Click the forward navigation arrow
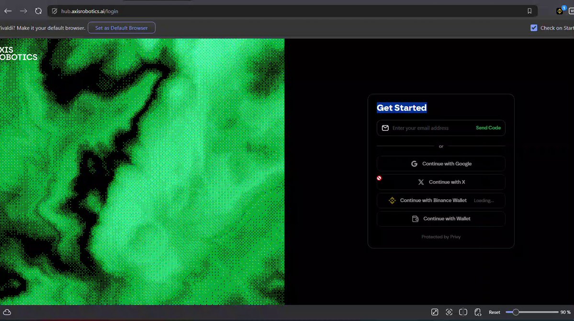This screenshot has width=574, height=321. coord(23,11)
